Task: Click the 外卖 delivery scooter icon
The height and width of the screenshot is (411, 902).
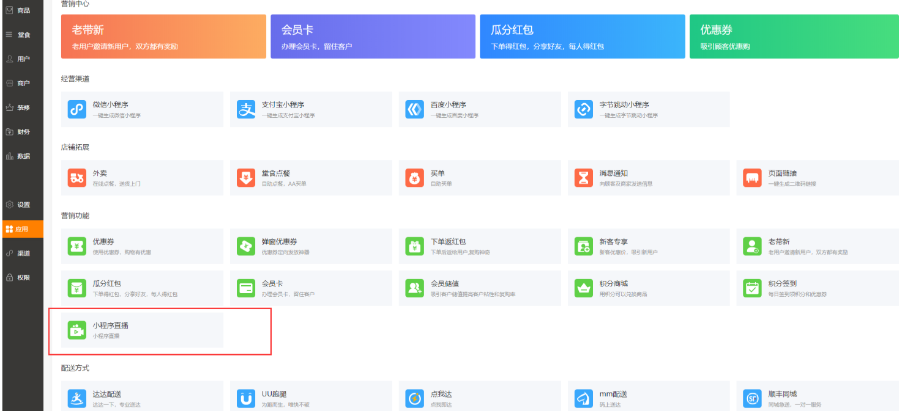Action: [76, 178]
